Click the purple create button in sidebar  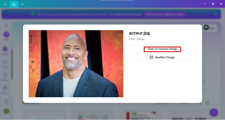pos(6,35)
